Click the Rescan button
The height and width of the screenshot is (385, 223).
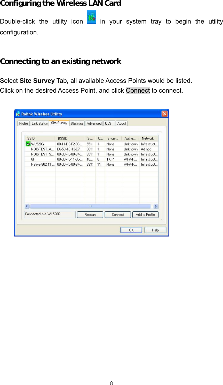(90, 214)
